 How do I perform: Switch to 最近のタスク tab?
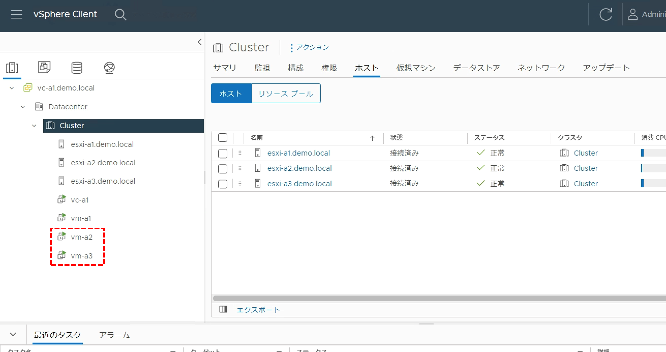pyautogui.click(x=57, y=335)
